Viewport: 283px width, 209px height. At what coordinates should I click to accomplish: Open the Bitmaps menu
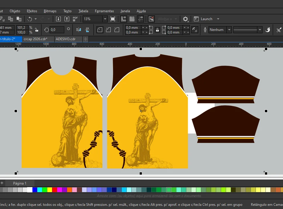pos(50,11)
